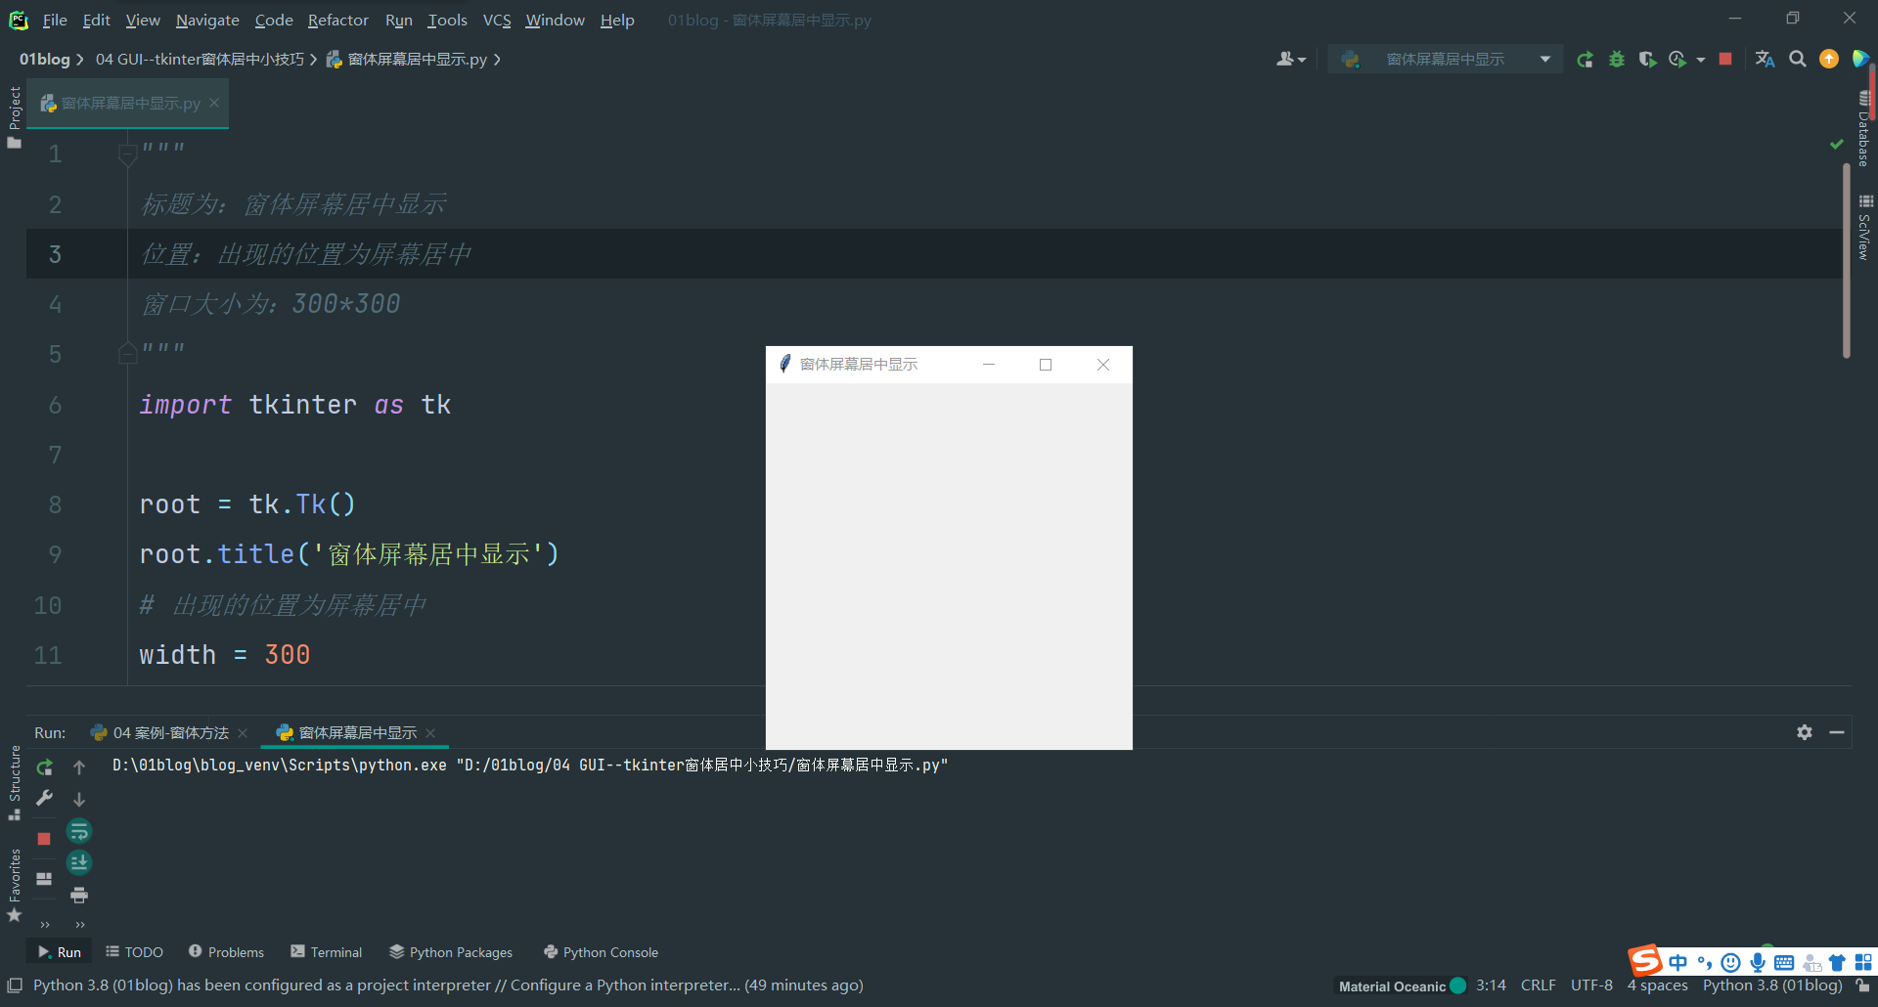Toggle soft-wrap in Run console
The height and width of the screenshot is (1007, 1878).
tap(79, 831)
